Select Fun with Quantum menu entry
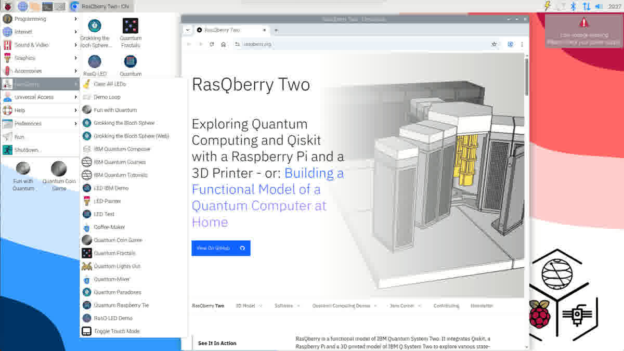 point(134,110)
